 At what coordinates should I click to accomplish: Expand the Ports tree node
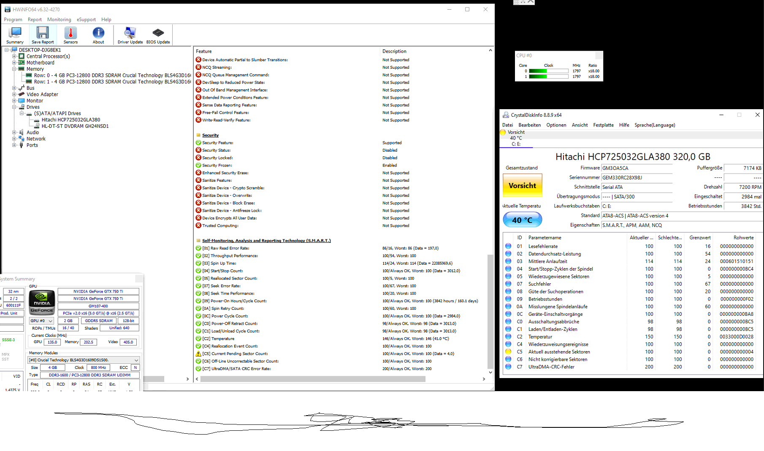[14, 145]
